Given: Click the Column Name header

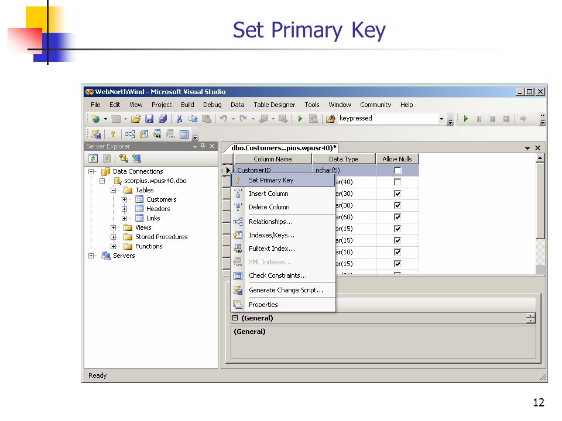Looking at the screenshot, I should pyautogui.click(x=272, y=159).
